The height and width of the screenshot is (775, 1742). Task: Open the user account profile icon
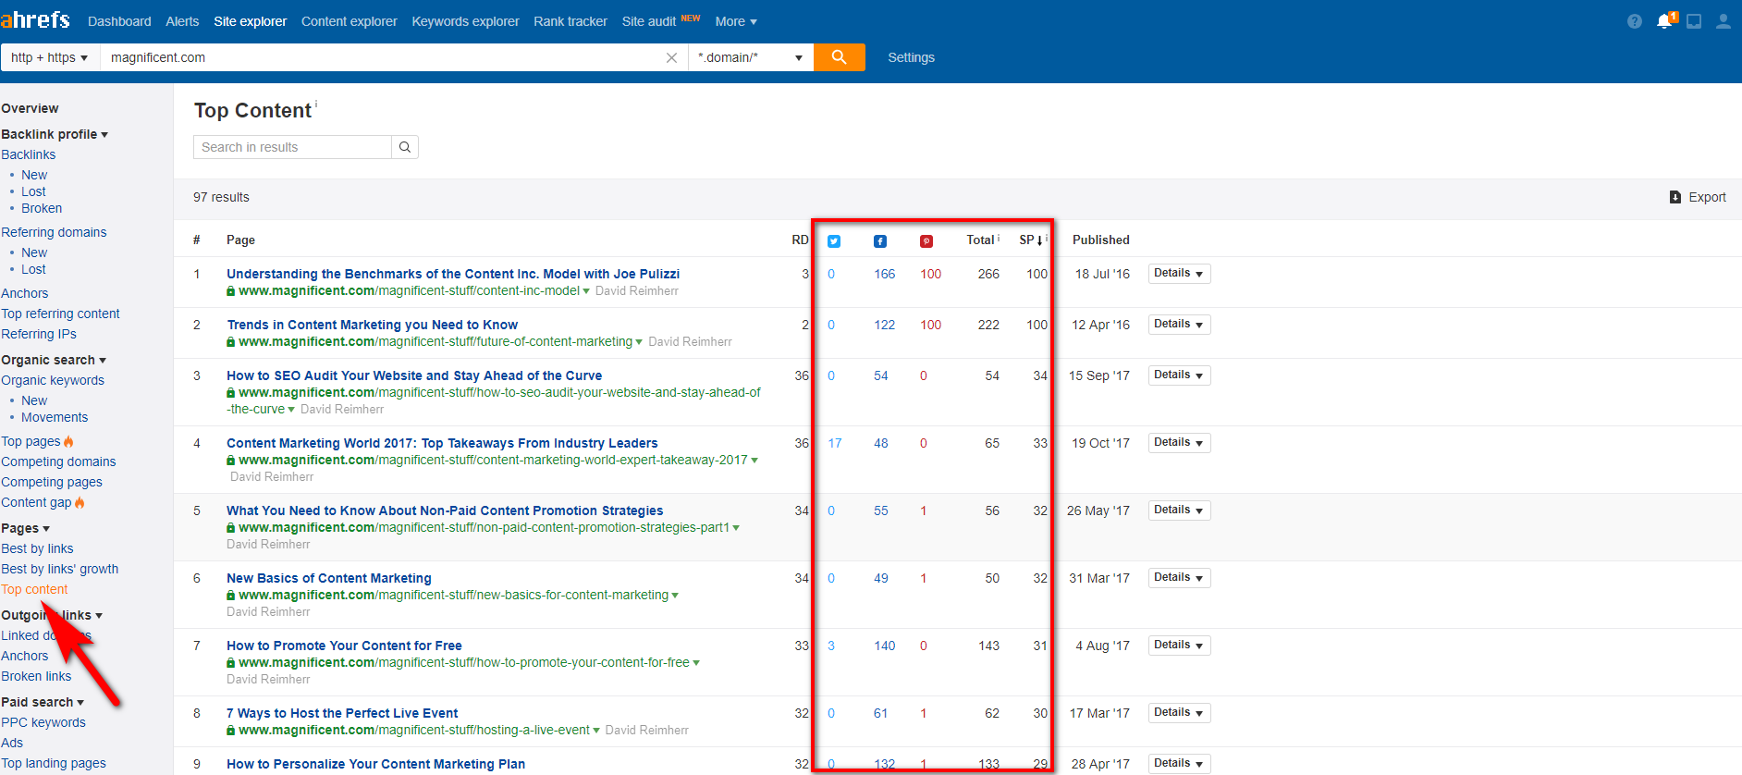(1723, 21)
